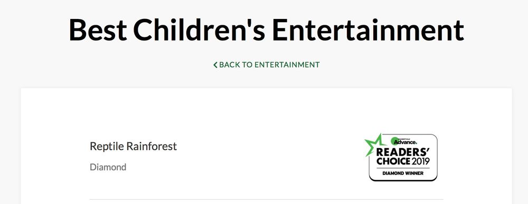Open the Reptile Rainforest winner entry
Screen dimensions: 528x204
[134, 147]
